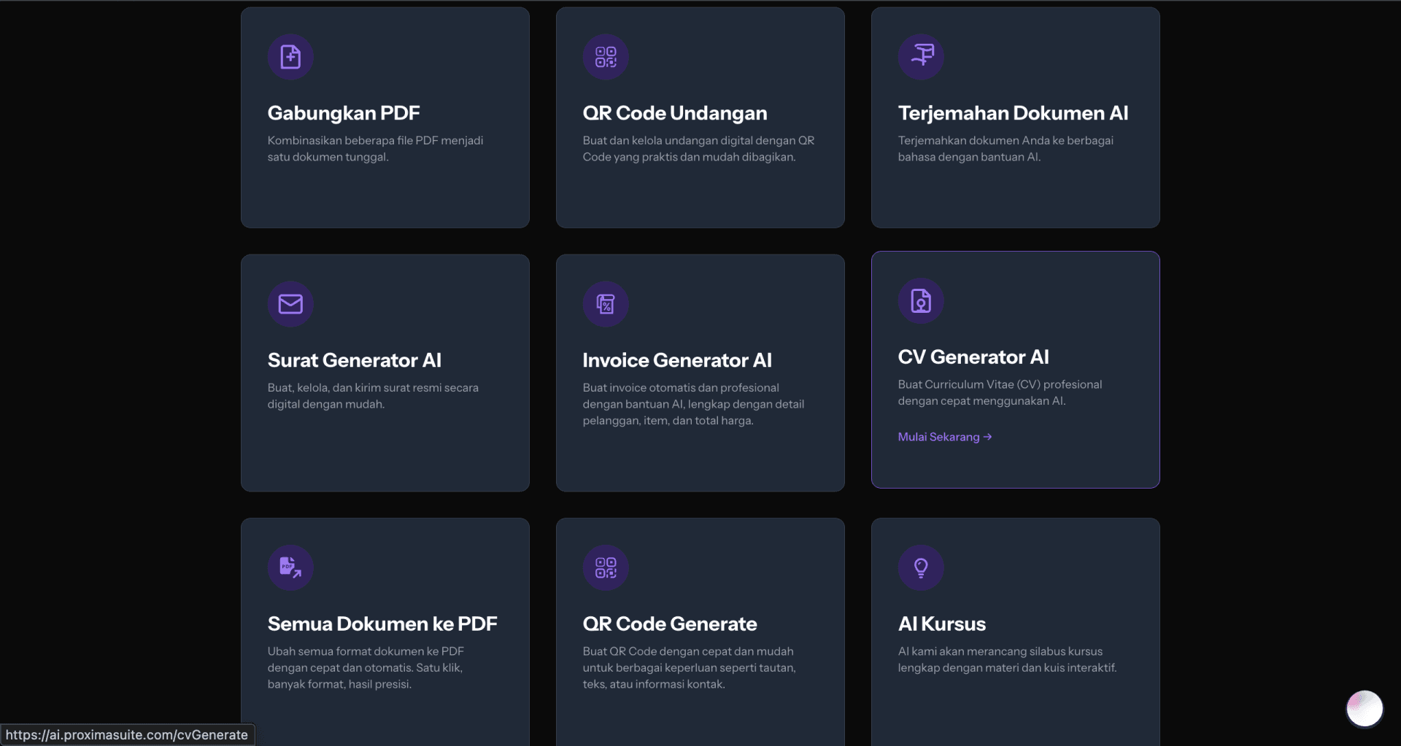Viewport: 1401px width, 746px height.
Task: Open the Terjemahan Dokumen AI heading
Action: (x=1013, y=113)
